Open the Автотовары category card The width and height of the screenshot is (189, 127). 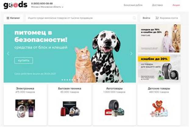pyautogui.click(x=114, y=105)
